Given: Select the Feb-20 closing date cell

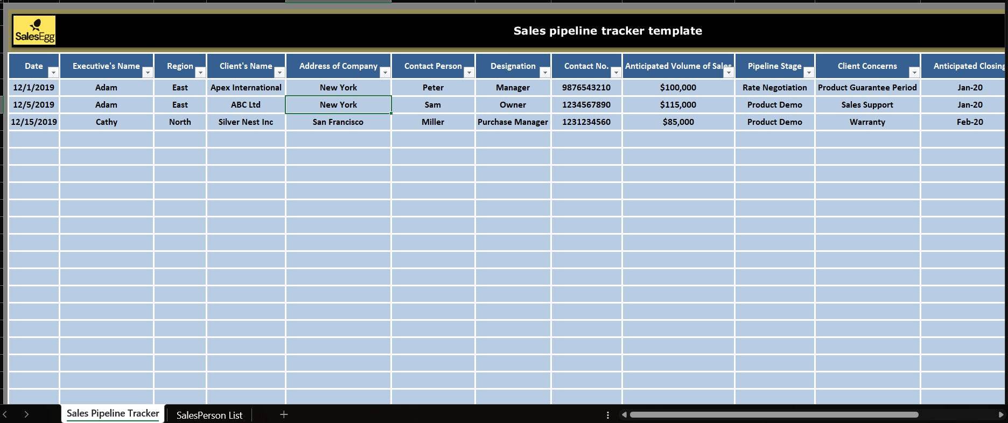Looking at the screenshot, I should pos(963,122).
